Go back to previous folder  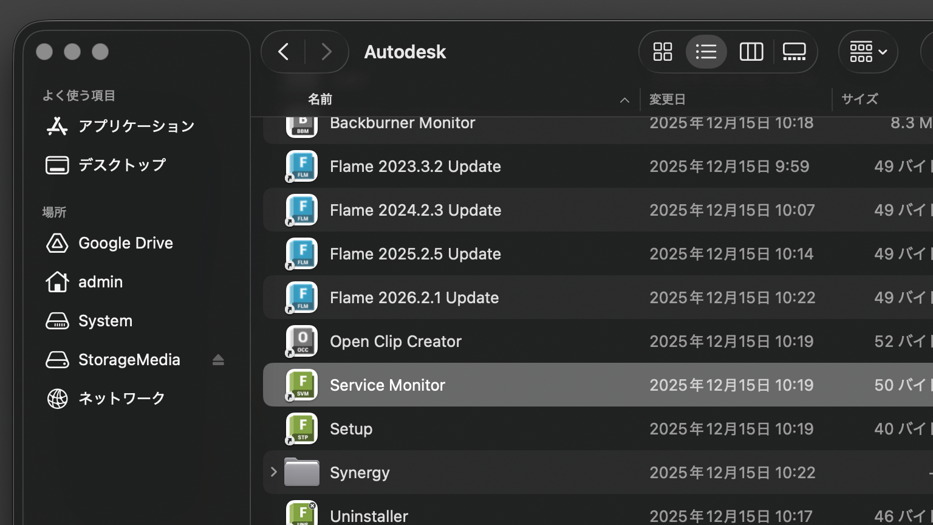pyautogui.click(x=283, y=52)
